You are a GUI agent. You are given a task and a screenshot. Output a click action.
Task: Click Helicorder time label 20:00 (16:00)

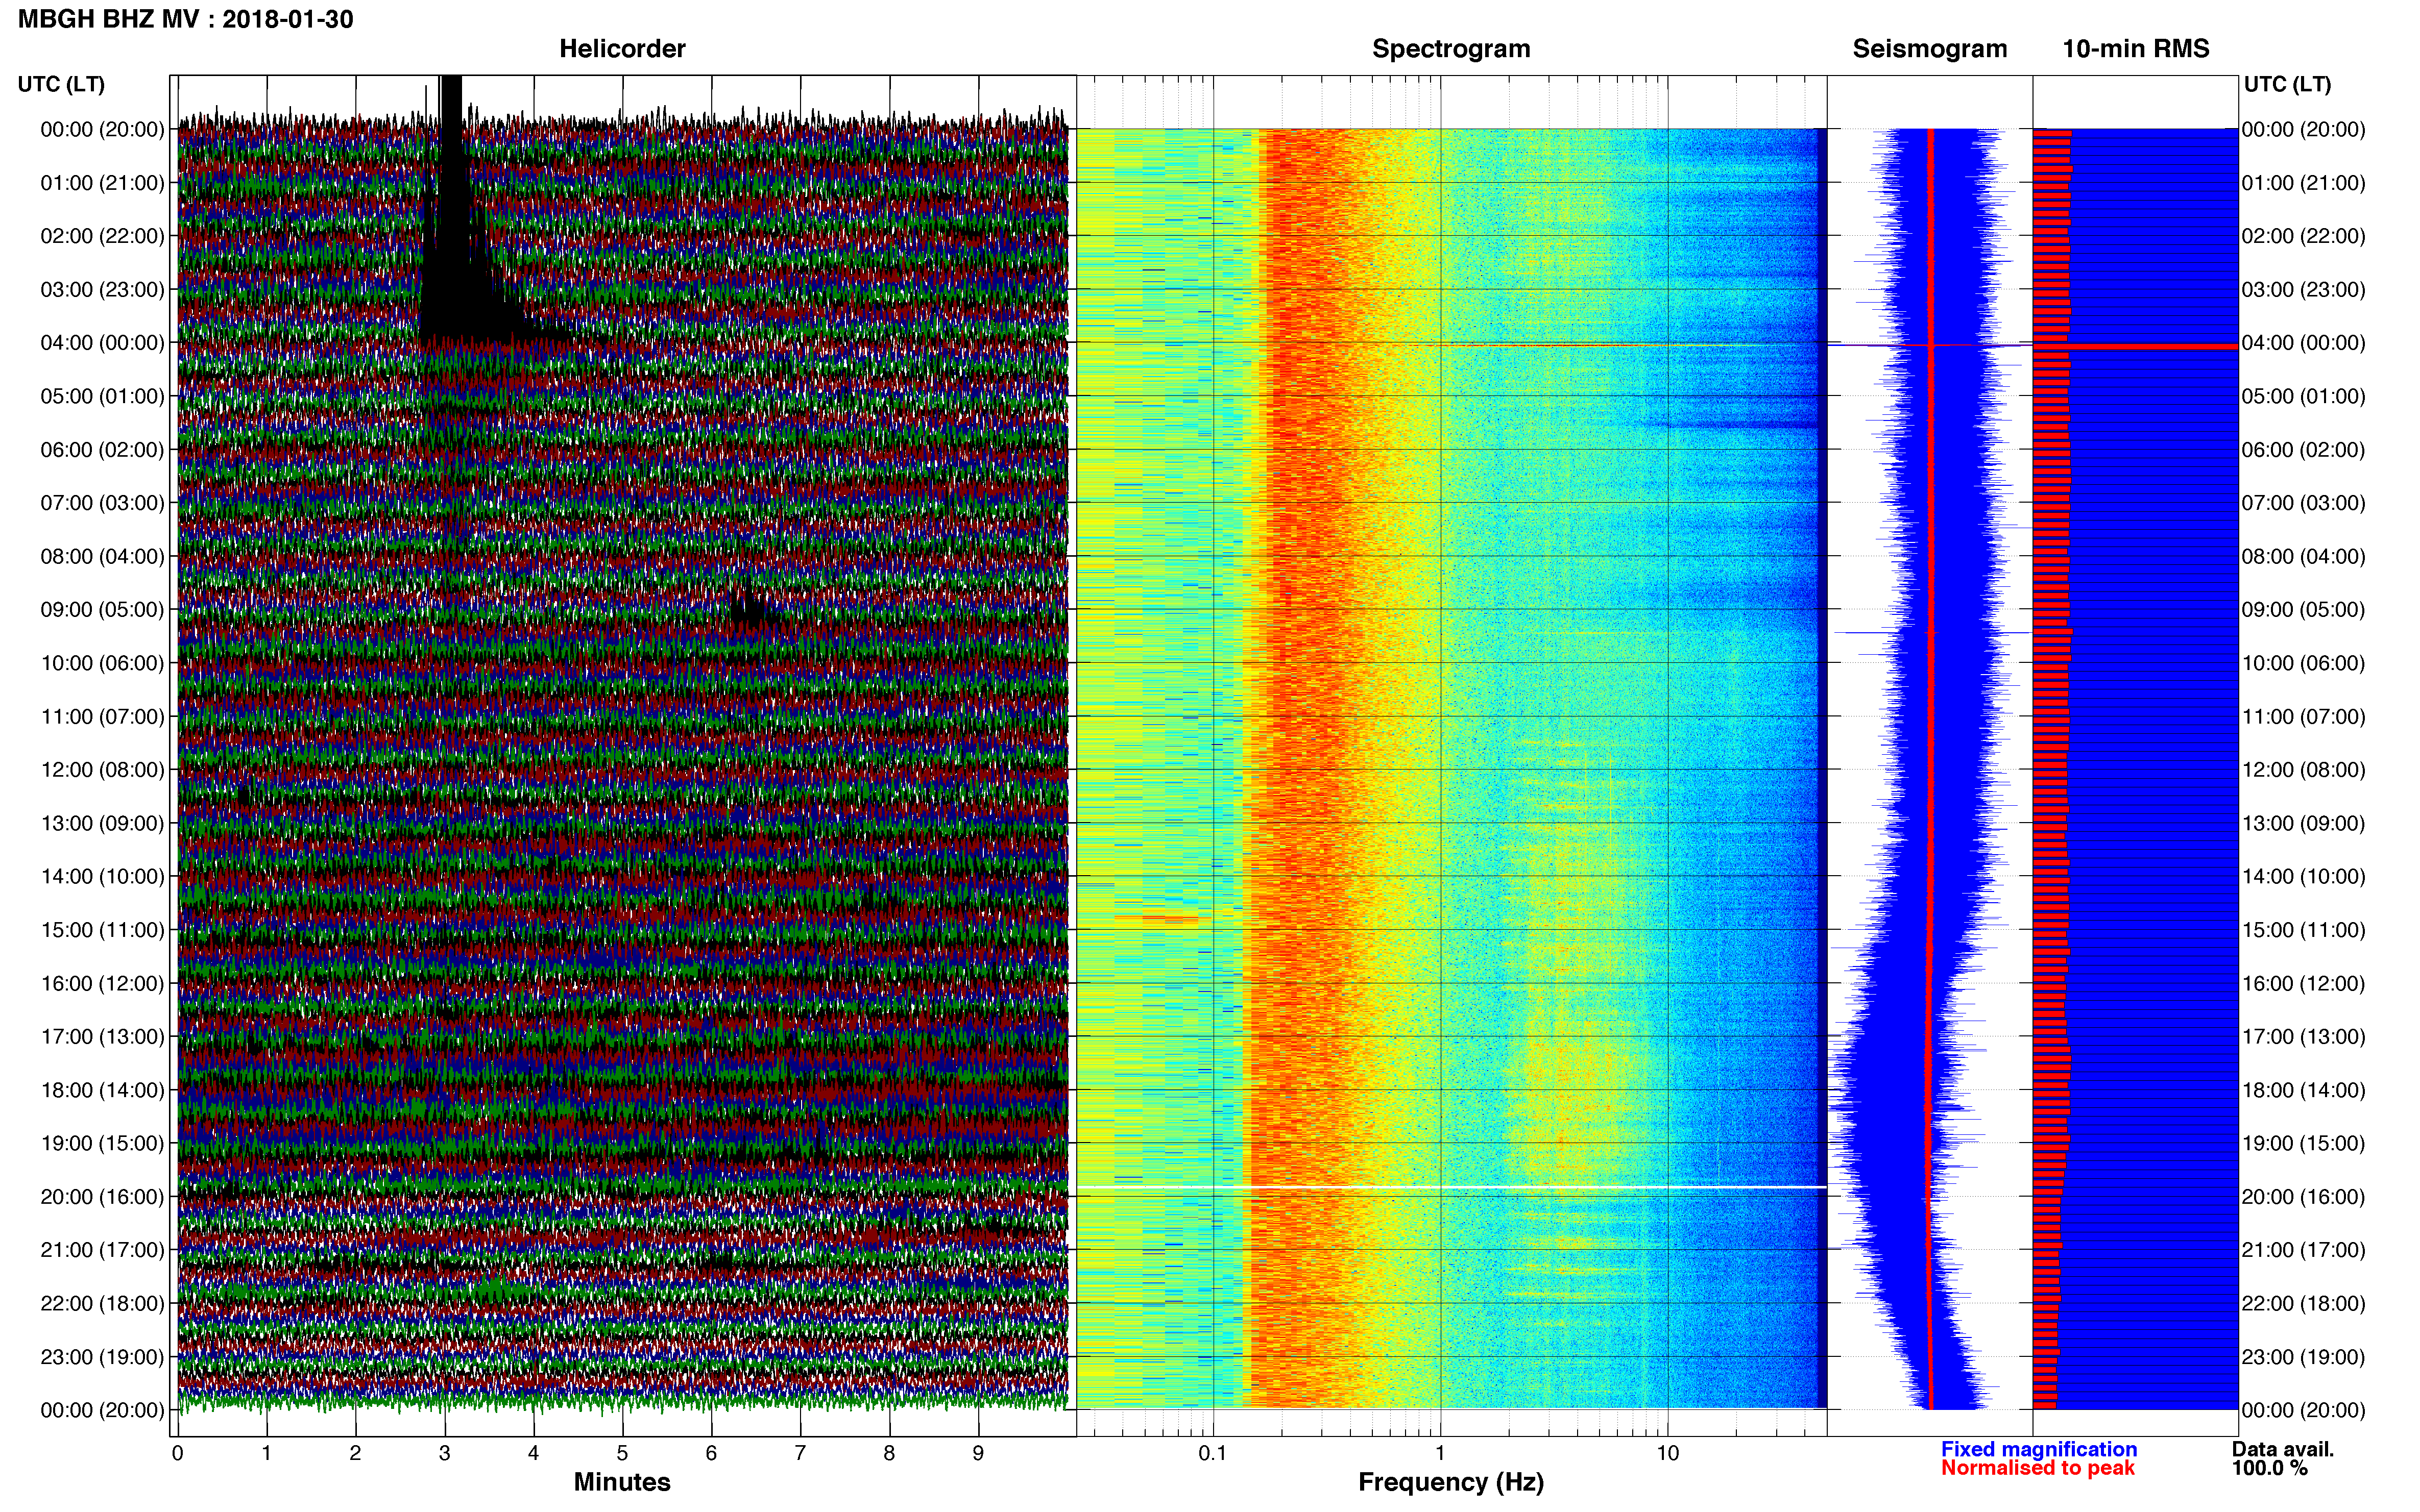click(x=102, y=1197)
